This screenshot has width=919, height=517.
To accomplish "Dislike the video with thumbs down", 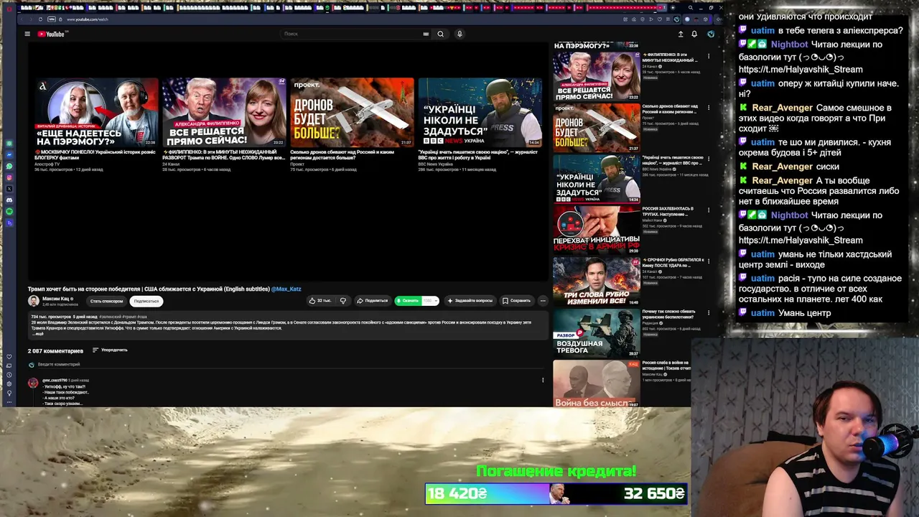I will (343, 301).
